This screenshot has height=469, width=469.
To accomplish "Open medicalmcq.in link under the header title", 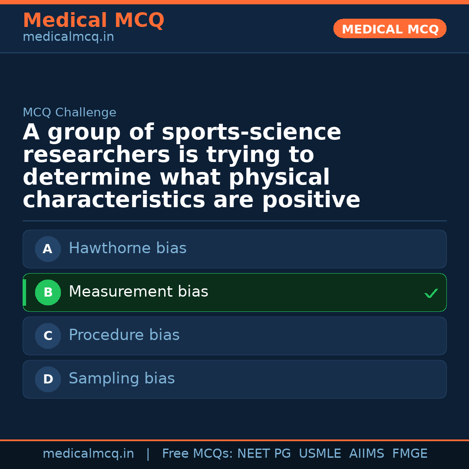I will pyautogui.click(x=68, y=37).
